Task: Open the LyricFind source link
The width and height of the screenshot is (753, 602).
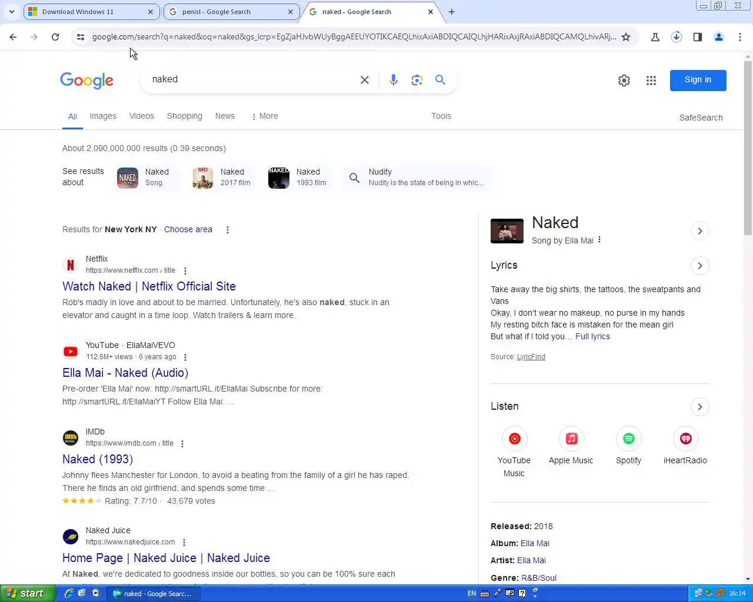Action: [x=531, y=357]
